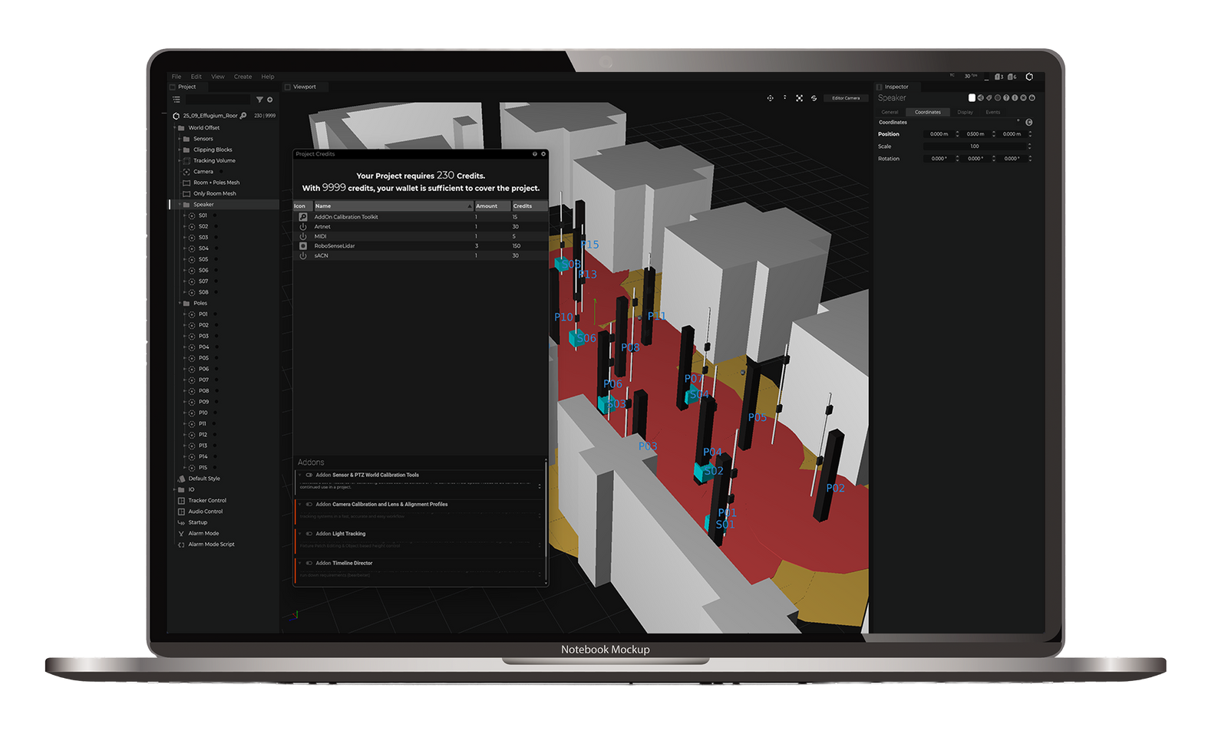
Task: Switch to the Display tab in Inspector
Action: pyautogui.click(x=965, y=112)
